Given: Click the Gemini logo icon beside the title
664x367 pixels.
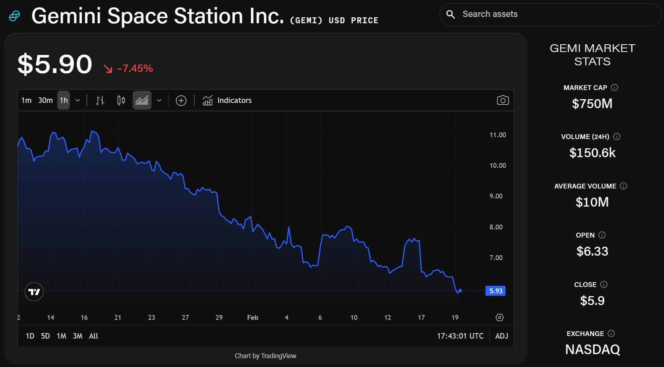Looking at the screenshot, I should click(x=14, y=16).
